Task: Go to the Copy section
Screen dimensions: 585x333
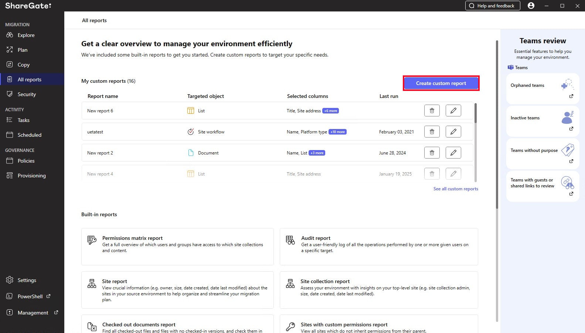Action: (23, 65)
